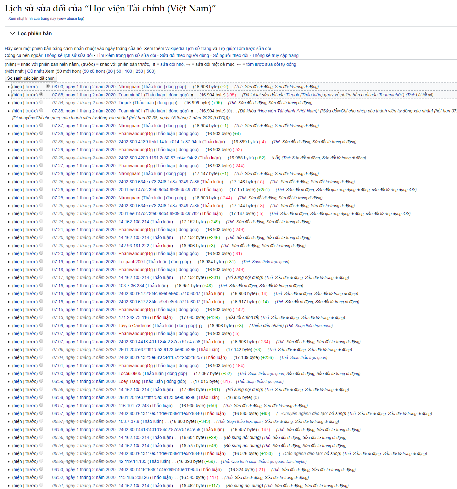This screenshot has height=489, width=457.
Task: Select the radio button for the 08:03 Ntrongnam revision
Action: [48, 86]
